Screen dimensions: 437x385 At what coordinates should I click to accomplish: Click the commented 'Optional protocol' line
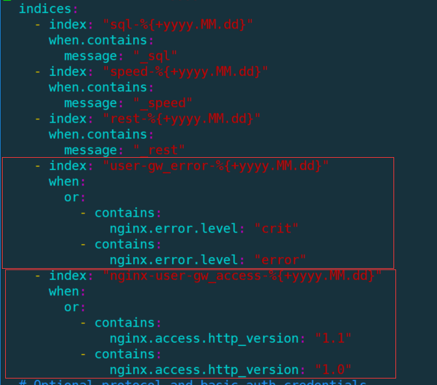(193, 382)
